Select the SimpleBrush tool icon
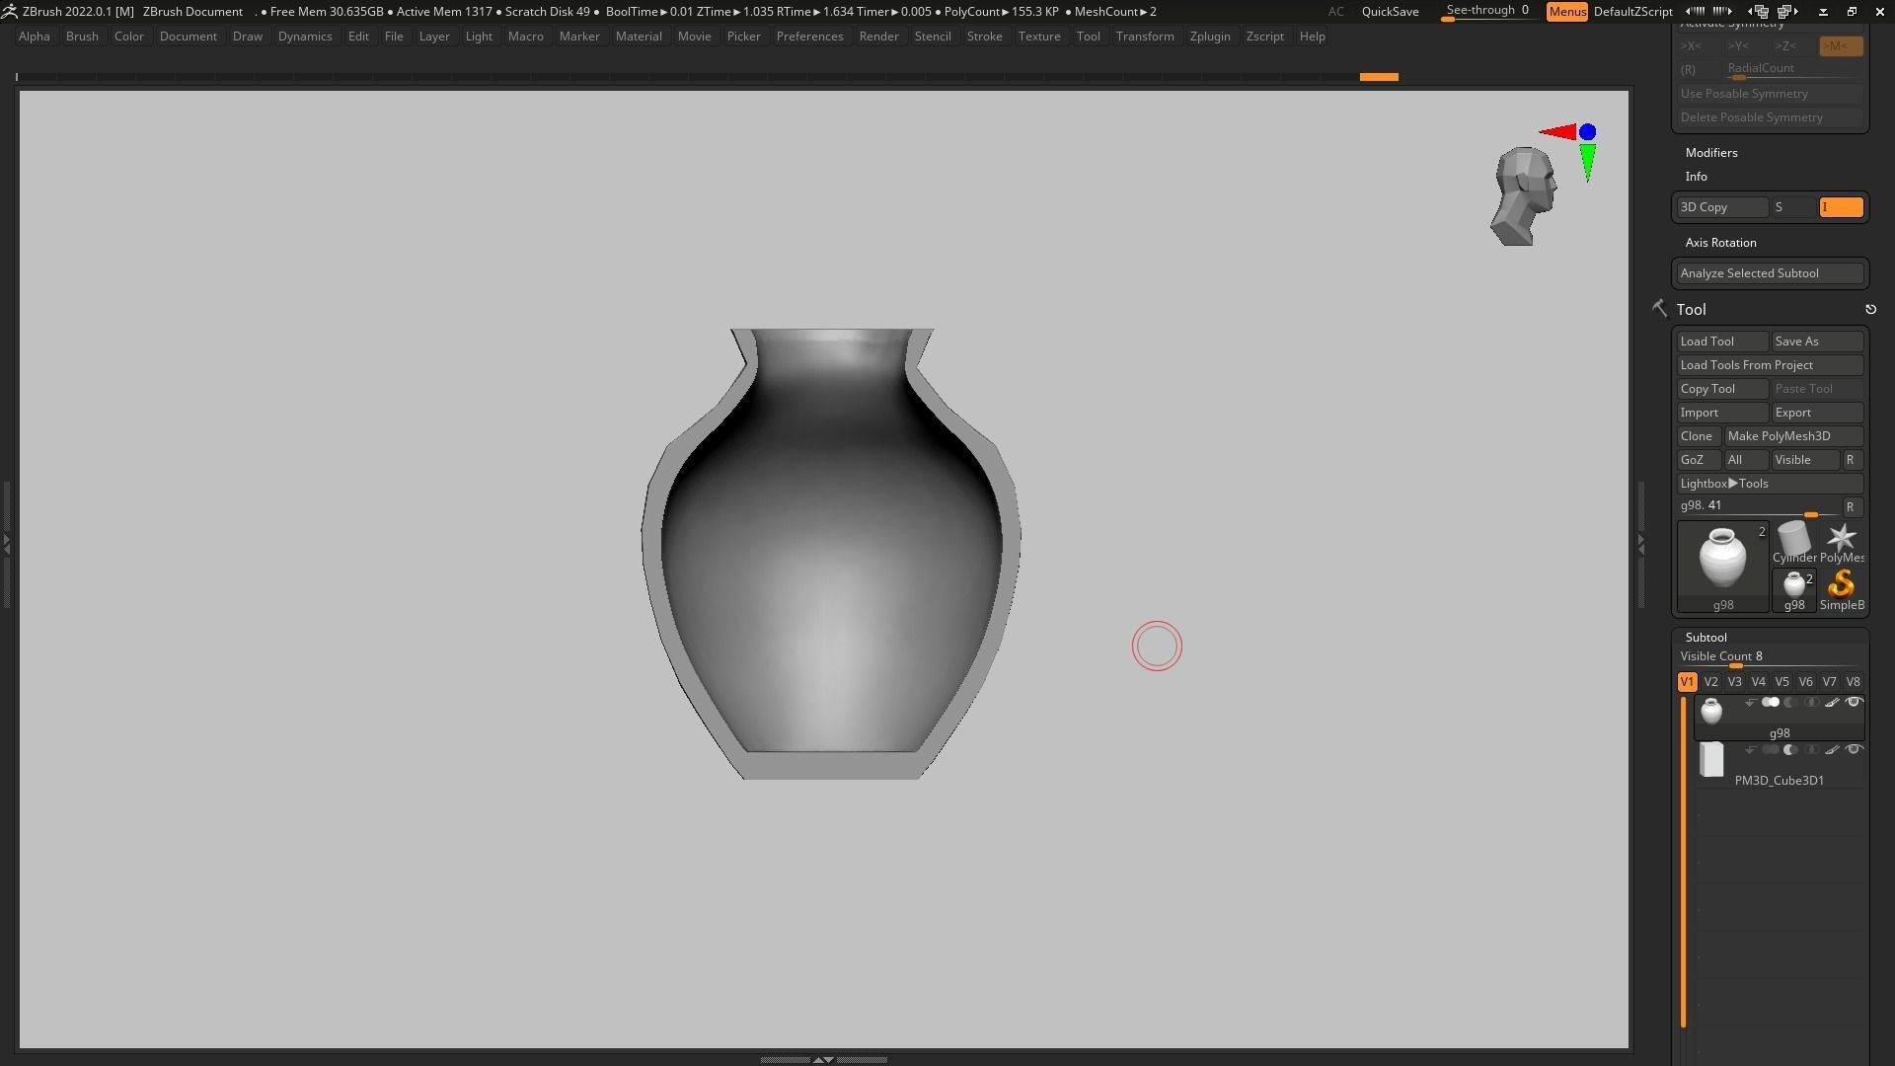 click(x=1841, y=584)
